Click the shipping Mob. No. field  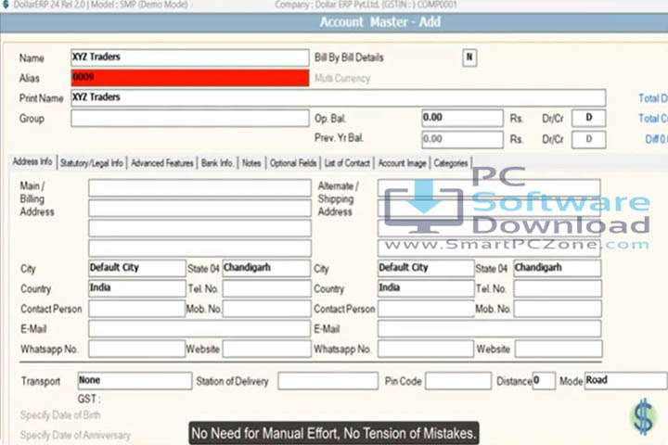(558, 309)
